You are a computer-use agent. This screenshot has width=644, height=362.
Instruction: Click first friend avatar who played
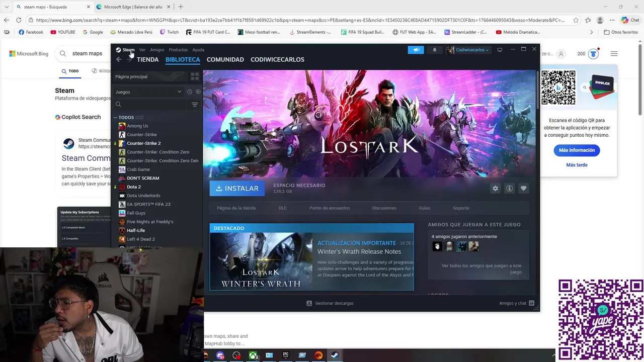[x=437, y=246]
